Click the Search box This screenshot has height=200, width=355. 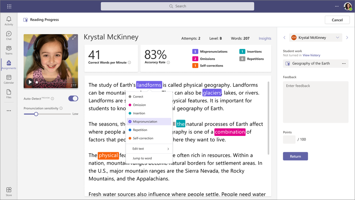click(x=177, y=6)
